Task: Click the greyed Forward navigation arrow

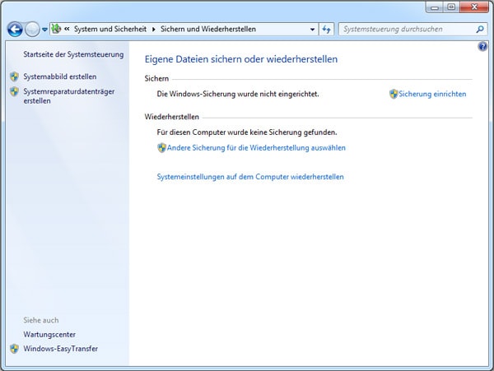Action: (x=32, y=30)
